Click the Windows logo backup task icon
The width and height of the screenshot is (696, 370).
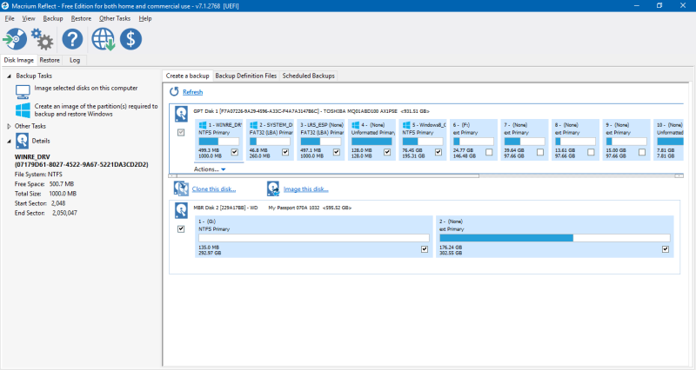23,110
